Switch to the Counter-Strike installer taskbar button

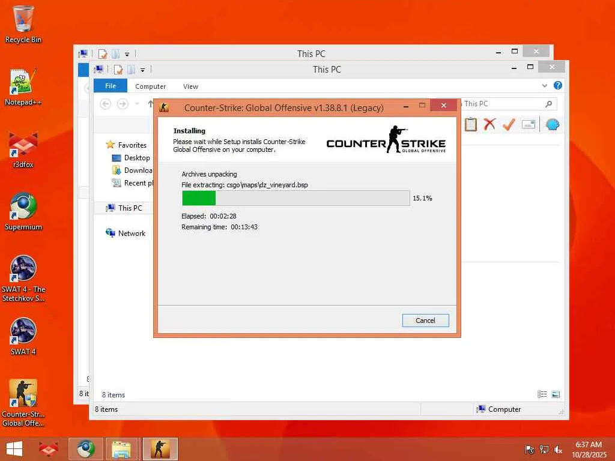(x=160, y=449)
